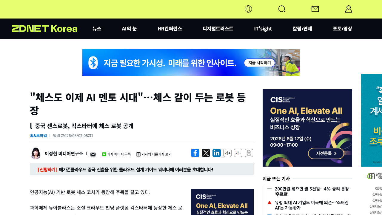The height and width of the screenshot is (215, 382).
Task: Click the newsletter envelope icon
Action: click(x=315, y=9)
